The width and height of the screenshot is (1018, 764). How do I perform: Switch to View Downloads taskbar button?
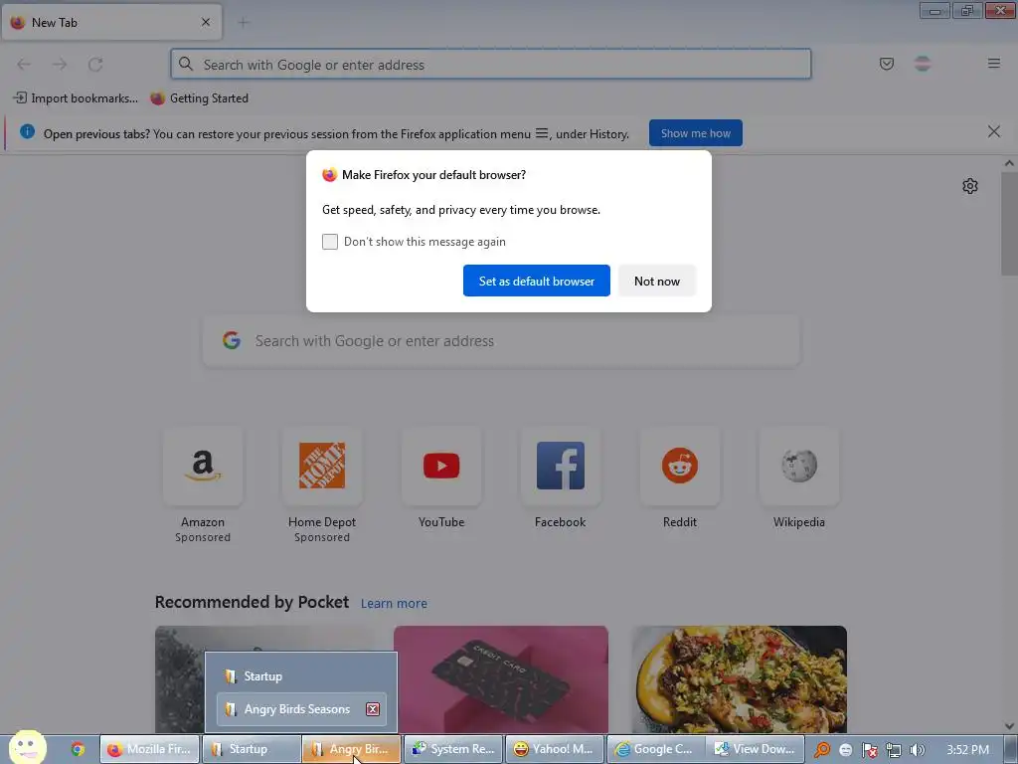click(757, 749)
